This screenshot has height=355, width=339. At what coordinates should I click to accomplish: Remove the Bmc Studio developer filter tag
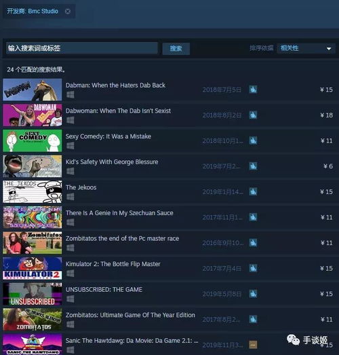coord(68,12)
